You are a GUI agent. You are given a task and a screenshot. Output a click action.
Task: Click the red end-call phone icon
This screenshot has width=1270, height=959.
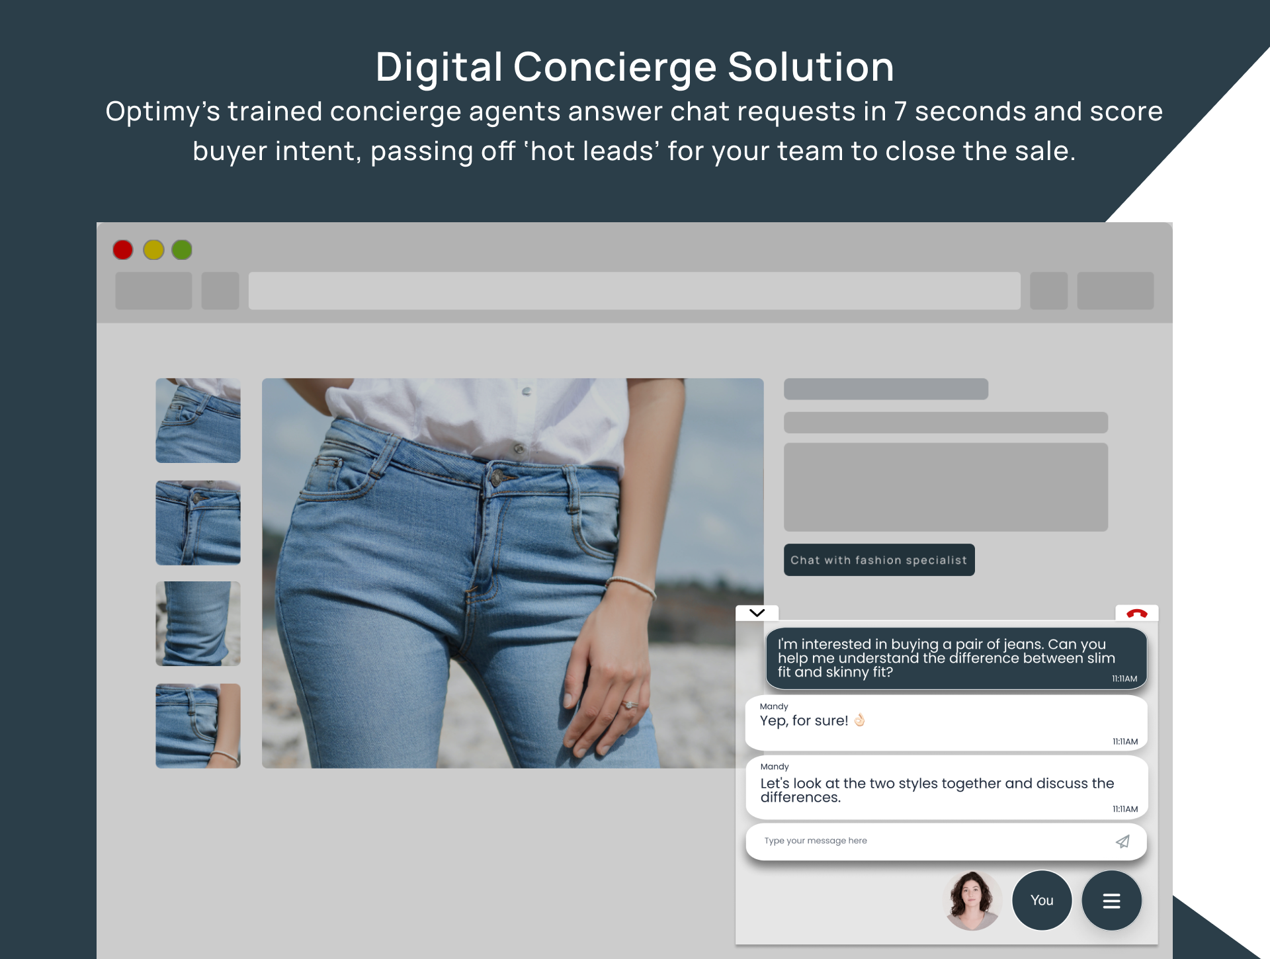tap(1136, 613)
